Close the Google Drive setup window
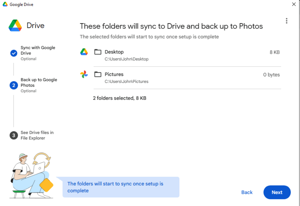Screen dimensions: 300x206 (294, 4)
